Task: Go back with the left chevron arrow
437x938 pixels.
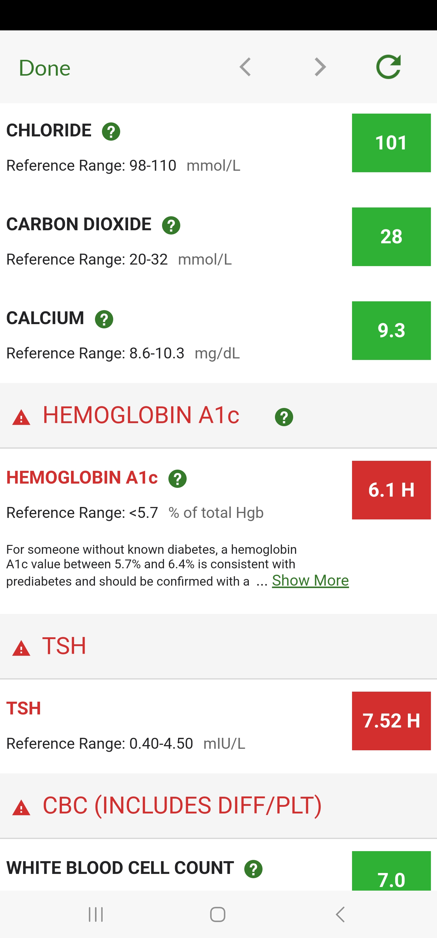Action: 245,67
